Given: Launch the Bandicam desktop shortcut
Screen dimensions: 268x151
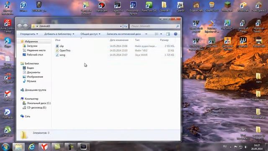Looking at the screenshot, I should (x=101, y=7).
